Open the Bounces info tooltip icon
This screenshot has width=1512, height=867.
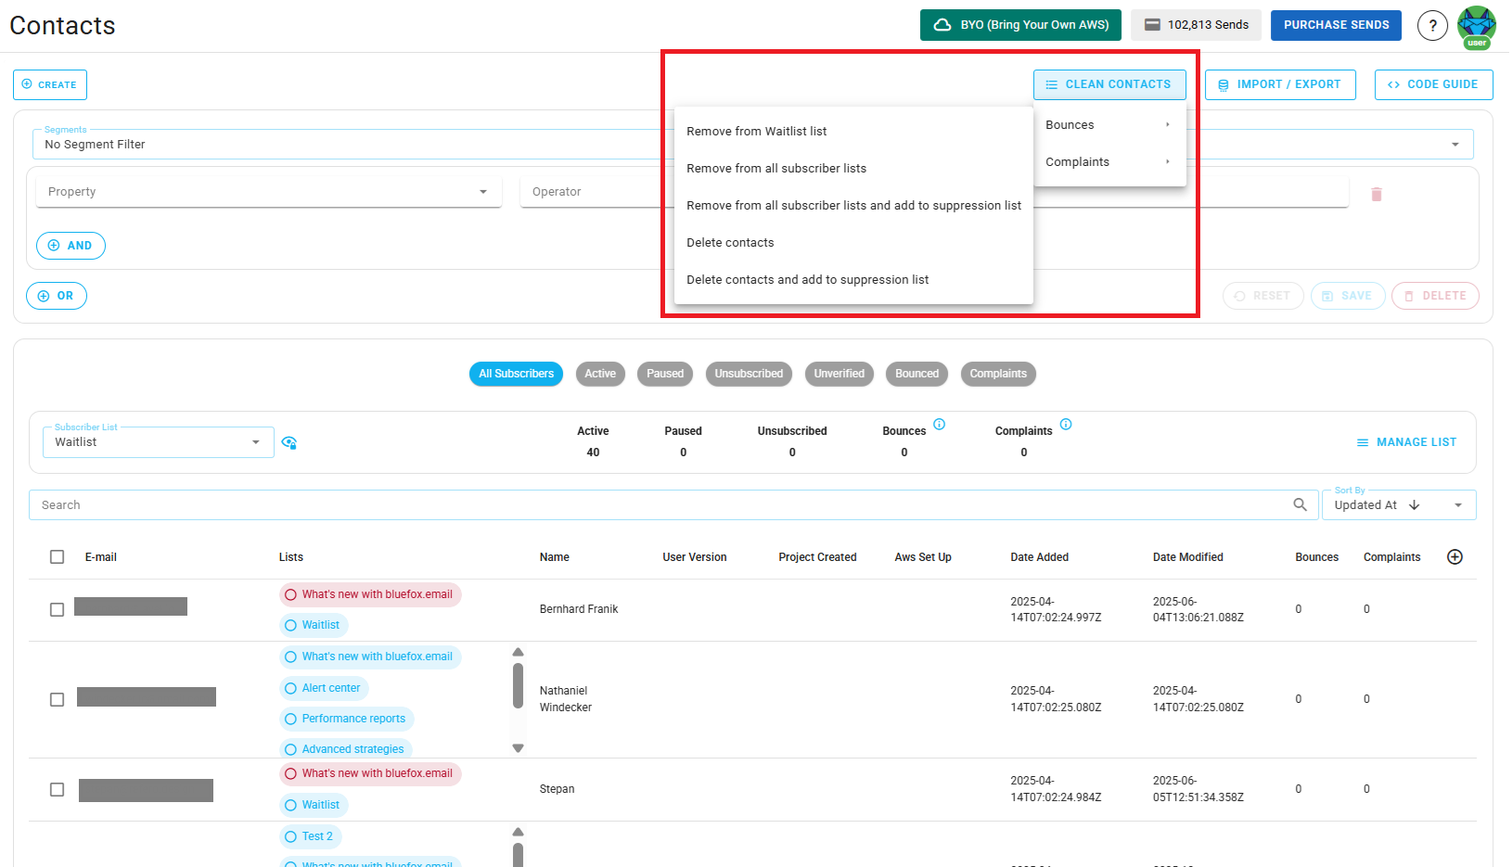[939, 424]
